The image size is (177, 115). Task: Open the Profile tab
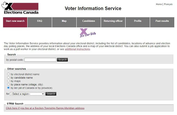tap(138, 22)
